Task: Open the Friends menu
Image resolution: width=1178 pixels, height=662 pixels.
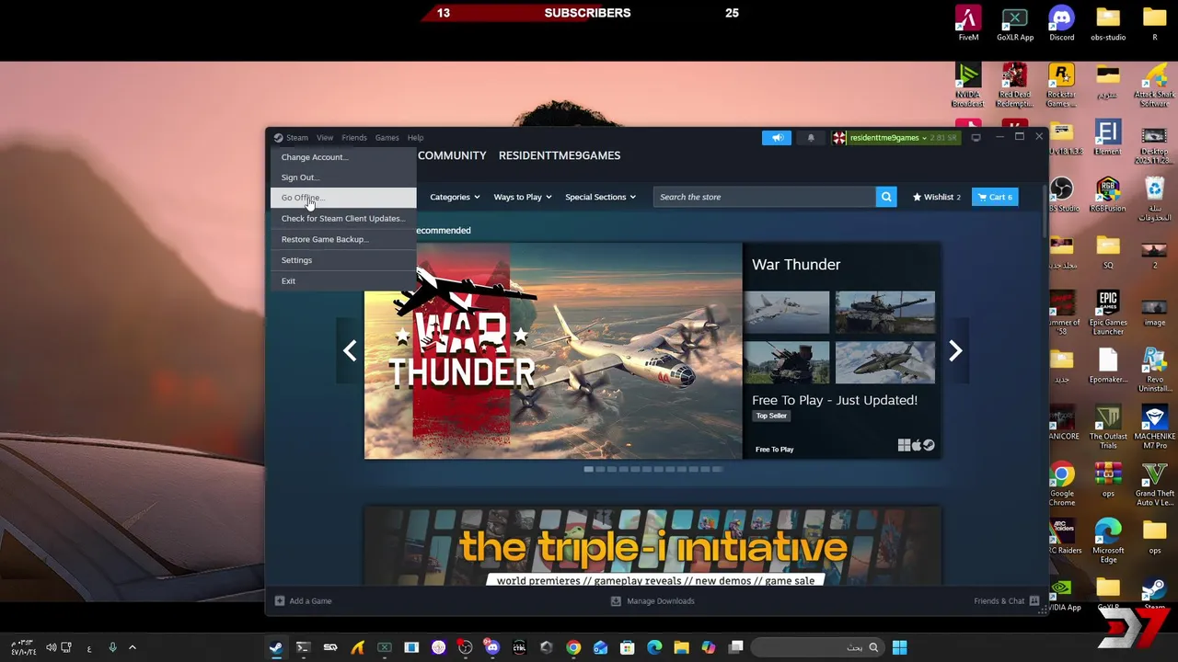Action: [354, 138]
